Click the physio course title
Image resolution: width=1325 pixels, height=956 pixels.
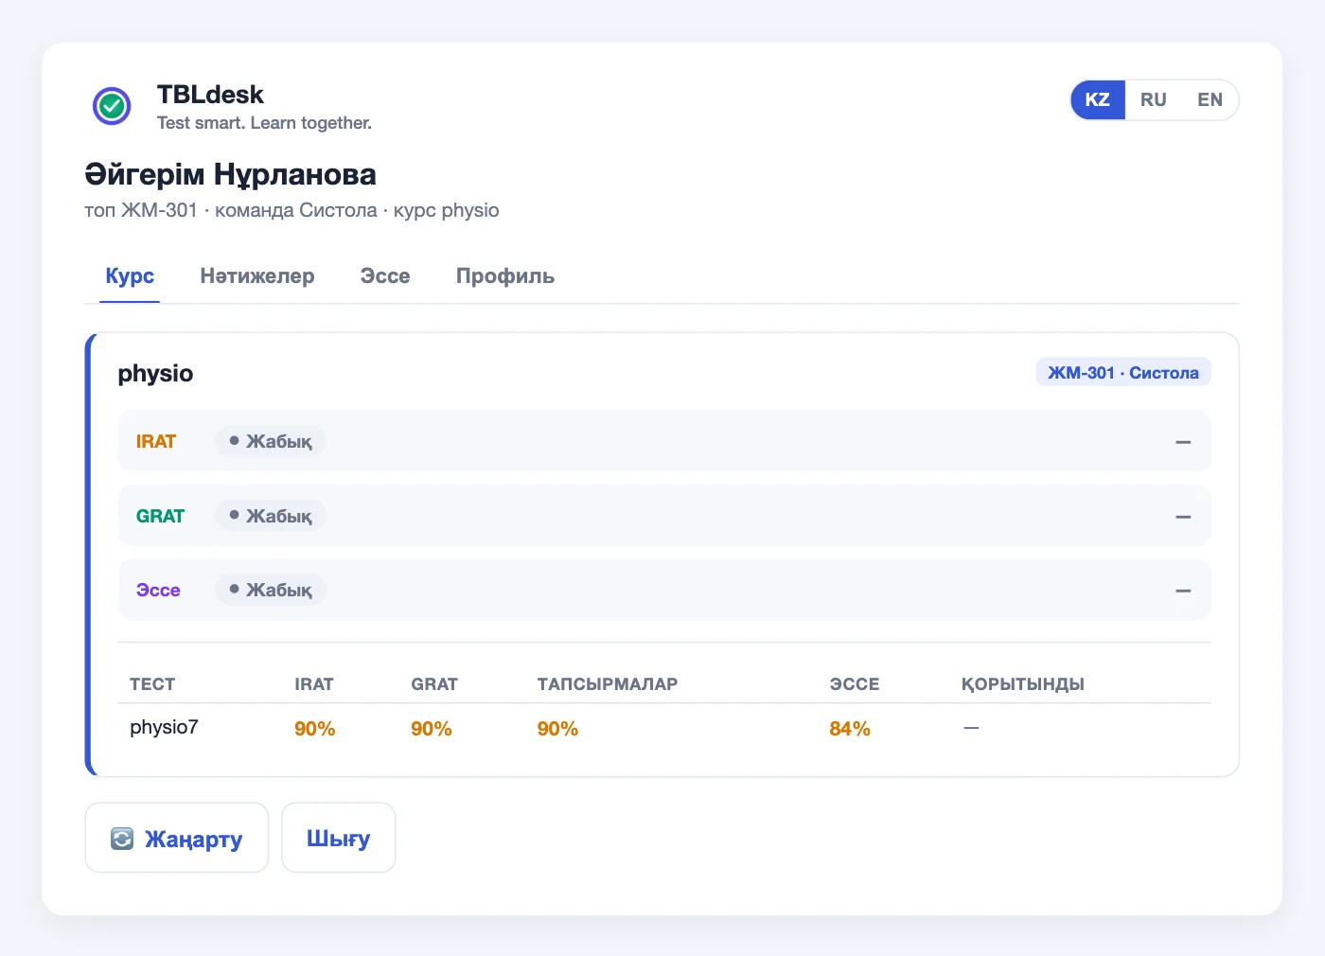[155, 374]
